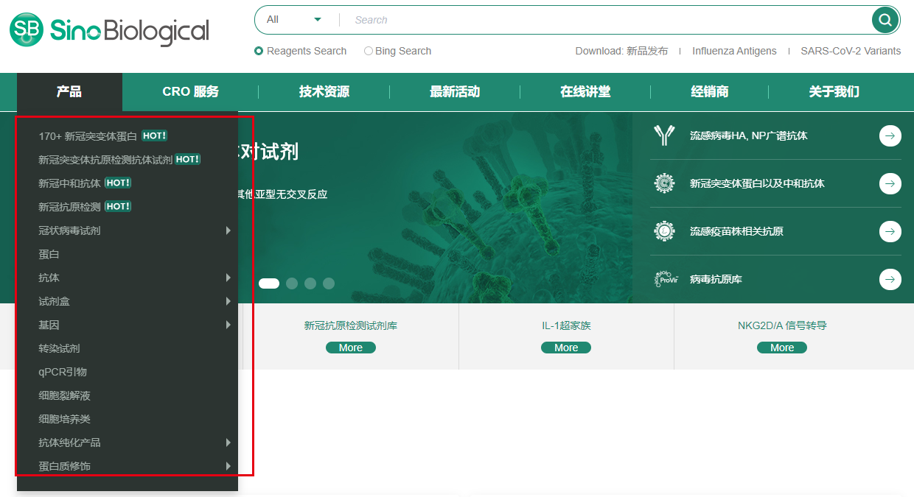Select 170+ 新冠突变体蛋白 menu item
Viewport: 914px width, 497px height.
88,136
